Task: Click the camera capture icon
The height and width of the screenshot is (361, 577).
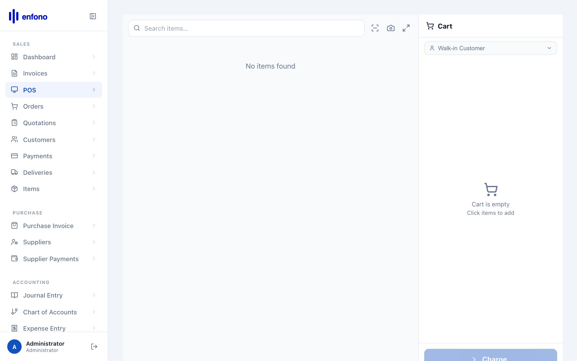Action: click(391, 28)
